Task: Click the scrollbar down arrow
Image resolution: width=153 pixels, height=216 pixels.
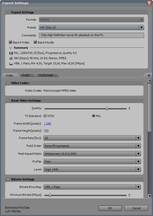Action: click(150, 196)
